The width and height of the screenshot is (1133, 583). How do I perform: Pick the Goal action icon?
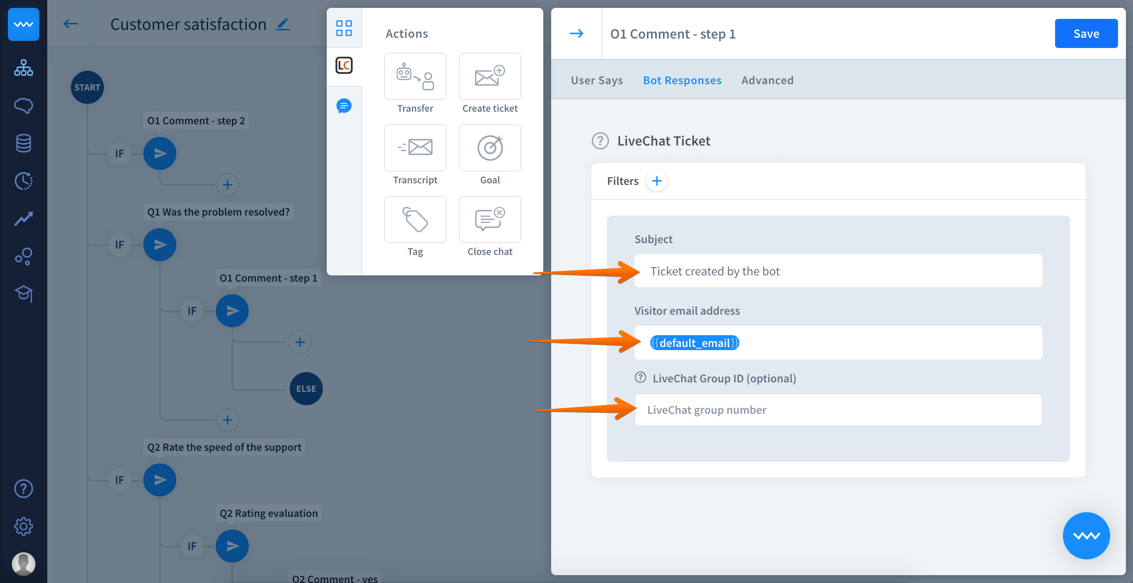(x=489, y=148)
